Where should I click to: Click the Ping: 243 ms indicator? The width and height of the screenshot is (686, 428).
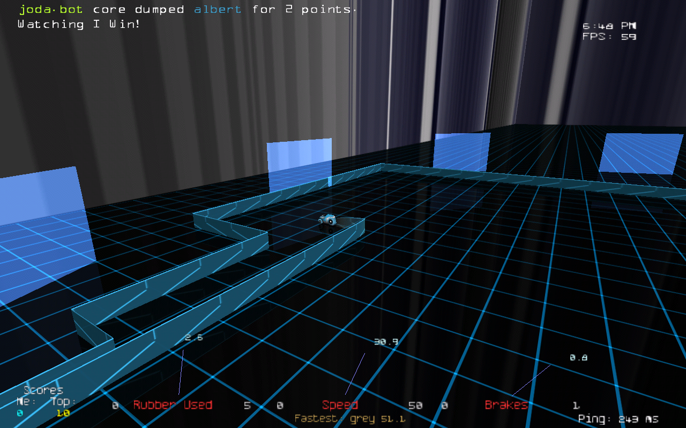click(x=618, y=419)
